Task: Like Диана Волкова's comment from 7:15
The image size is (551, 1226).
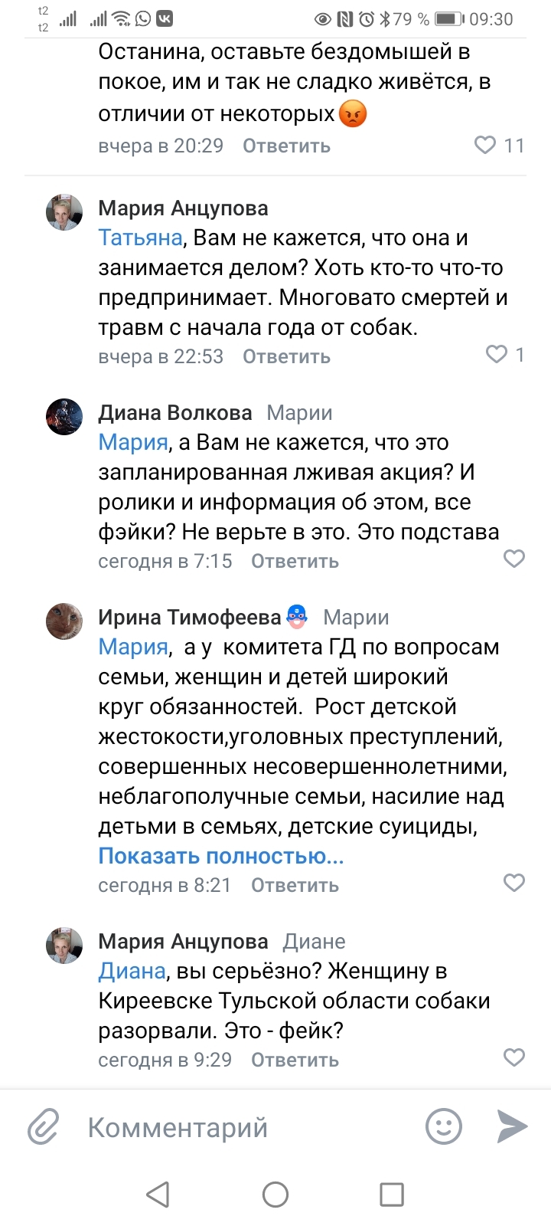Action: point(514,559)
